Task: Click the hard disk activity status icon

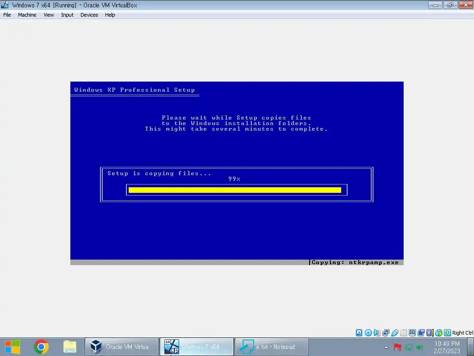Action: (x=359, y=333)
